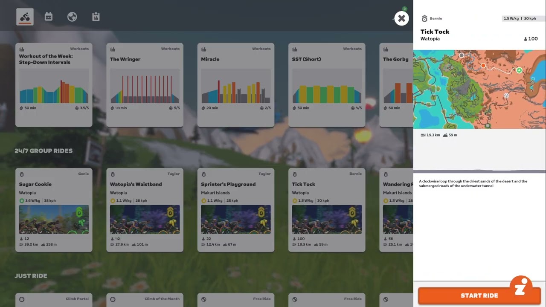546x307 pixels.
Task: Click the elevation icon next to 59 m in panel
Action: tap(445, 135)
